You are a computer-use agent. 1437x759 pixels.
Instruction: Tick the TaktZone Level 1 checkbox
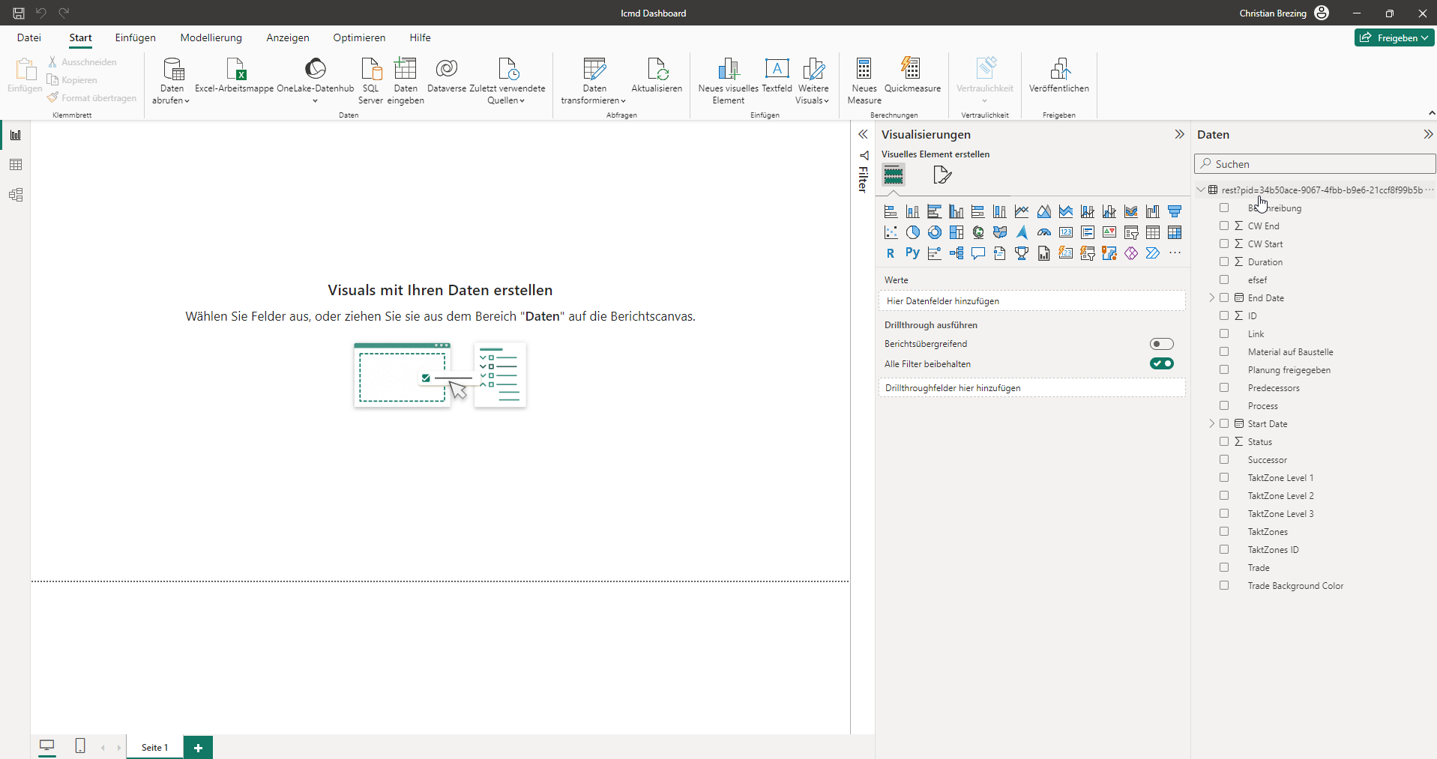tap(1224, 477)
